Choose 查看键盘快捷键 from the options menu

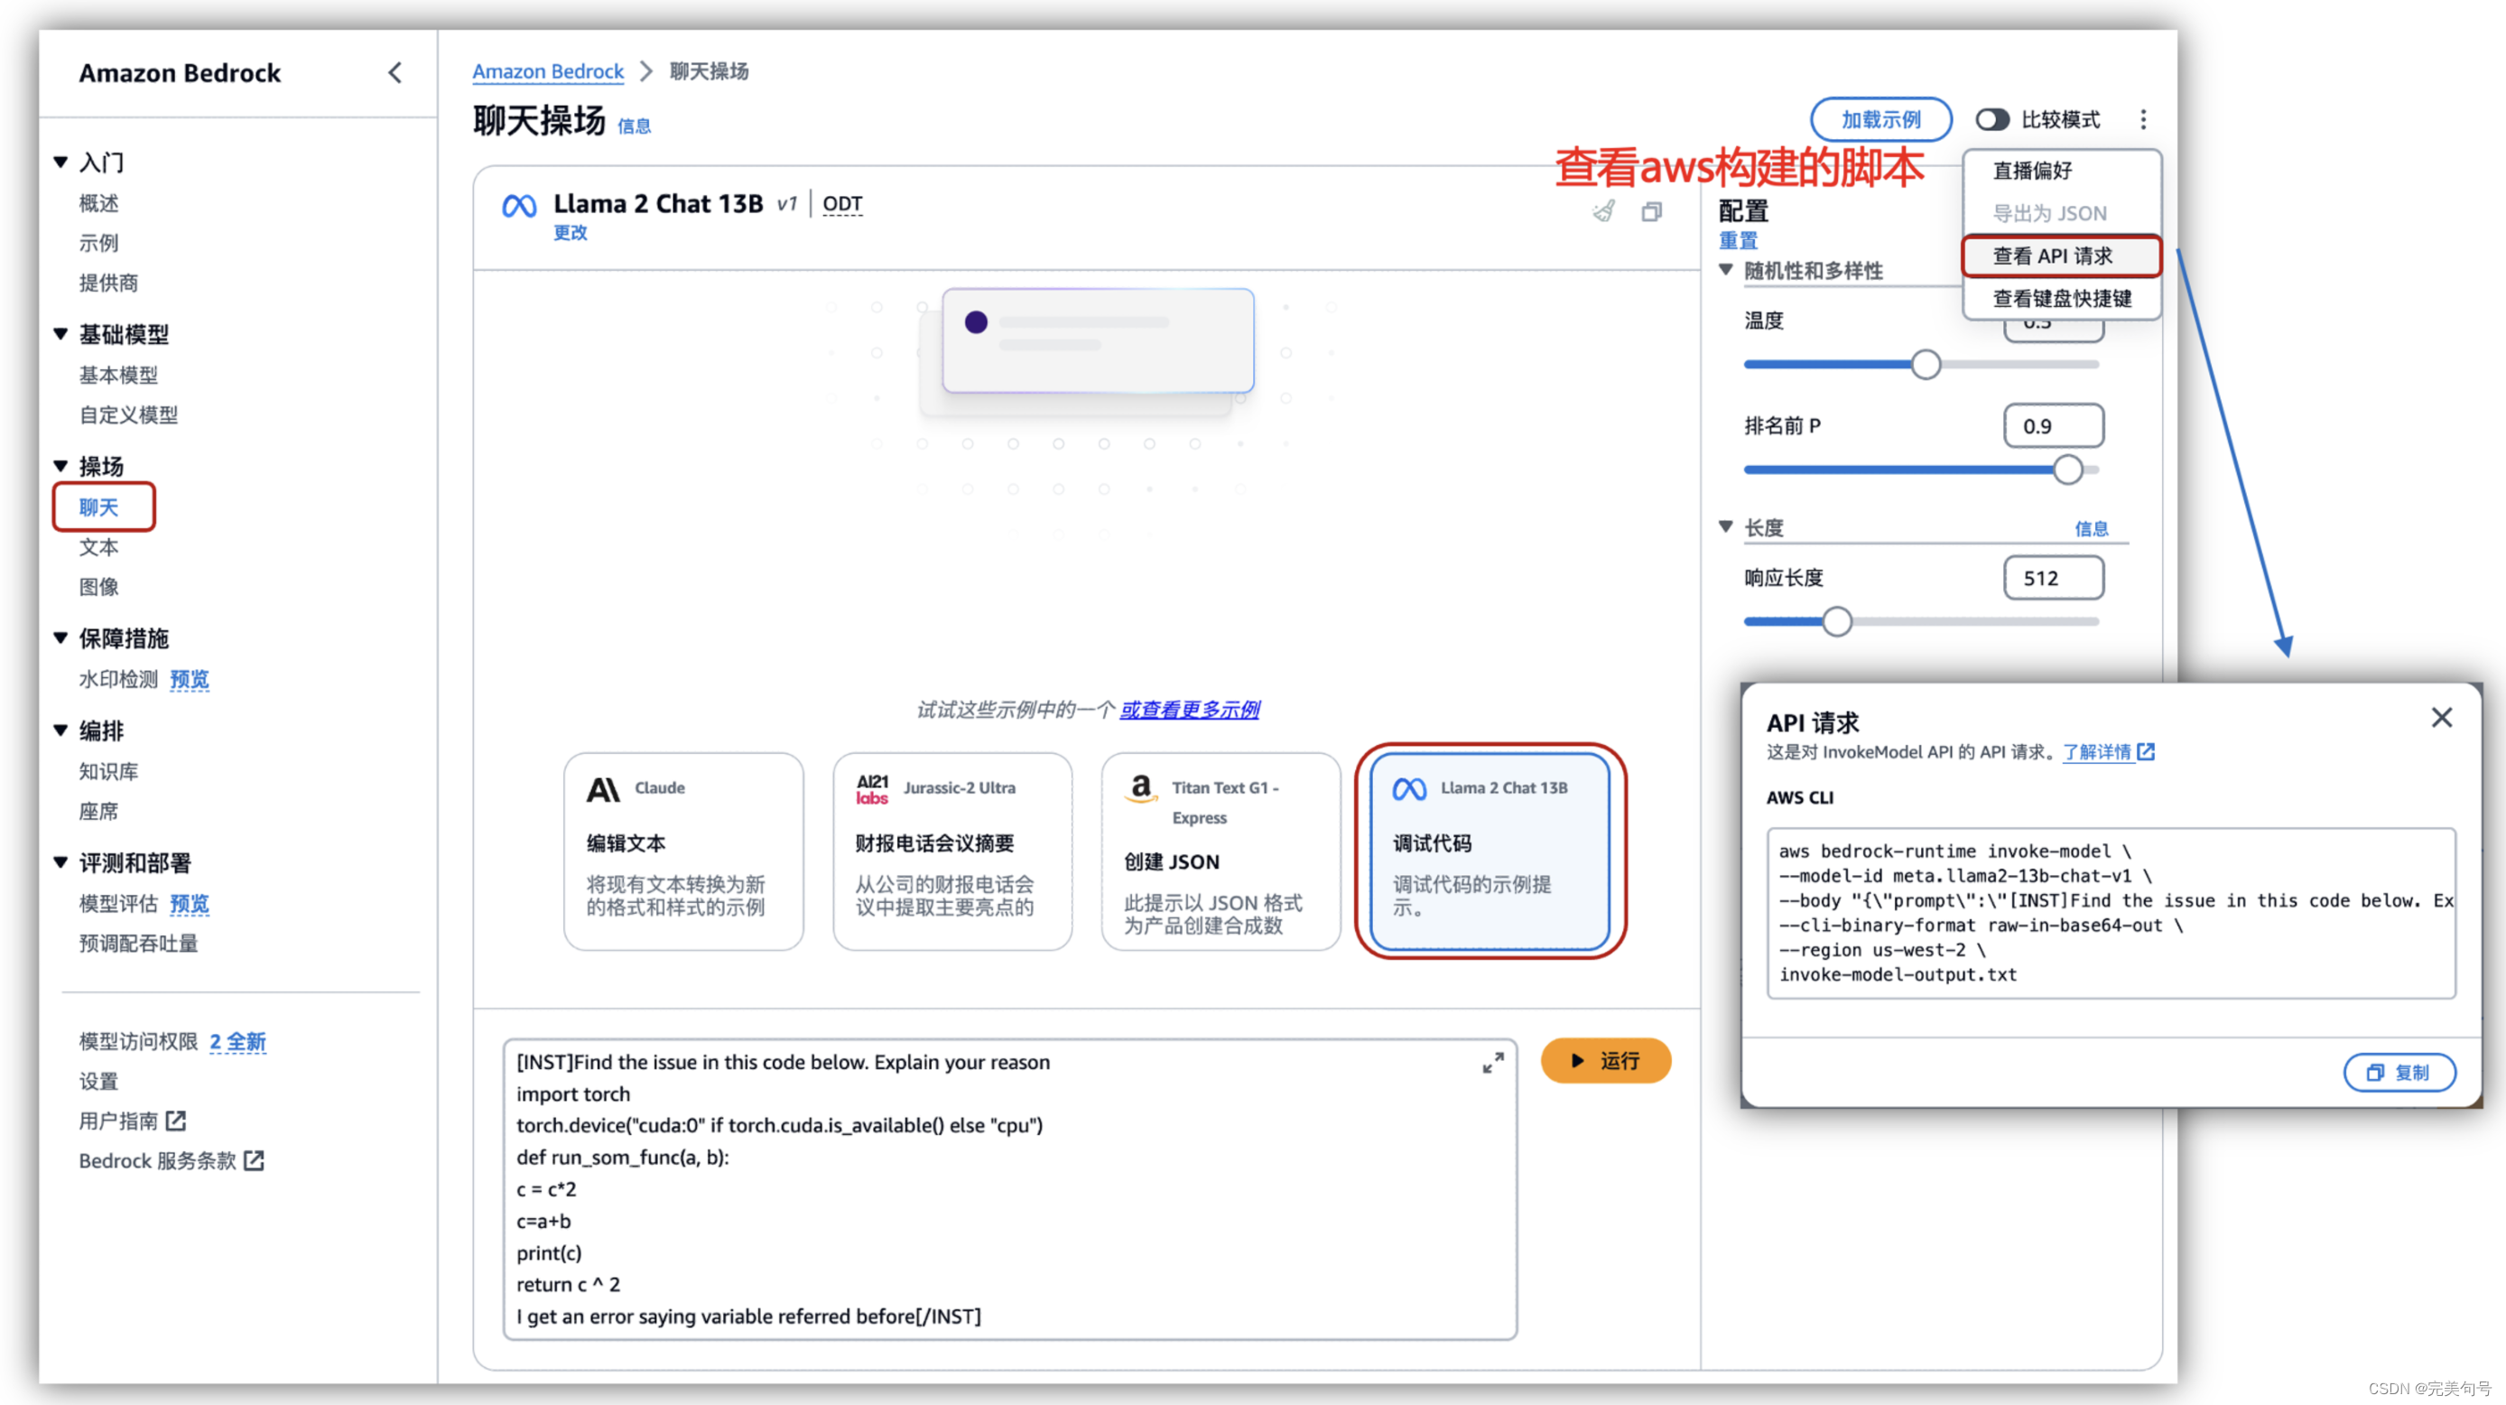[2062, 299]
